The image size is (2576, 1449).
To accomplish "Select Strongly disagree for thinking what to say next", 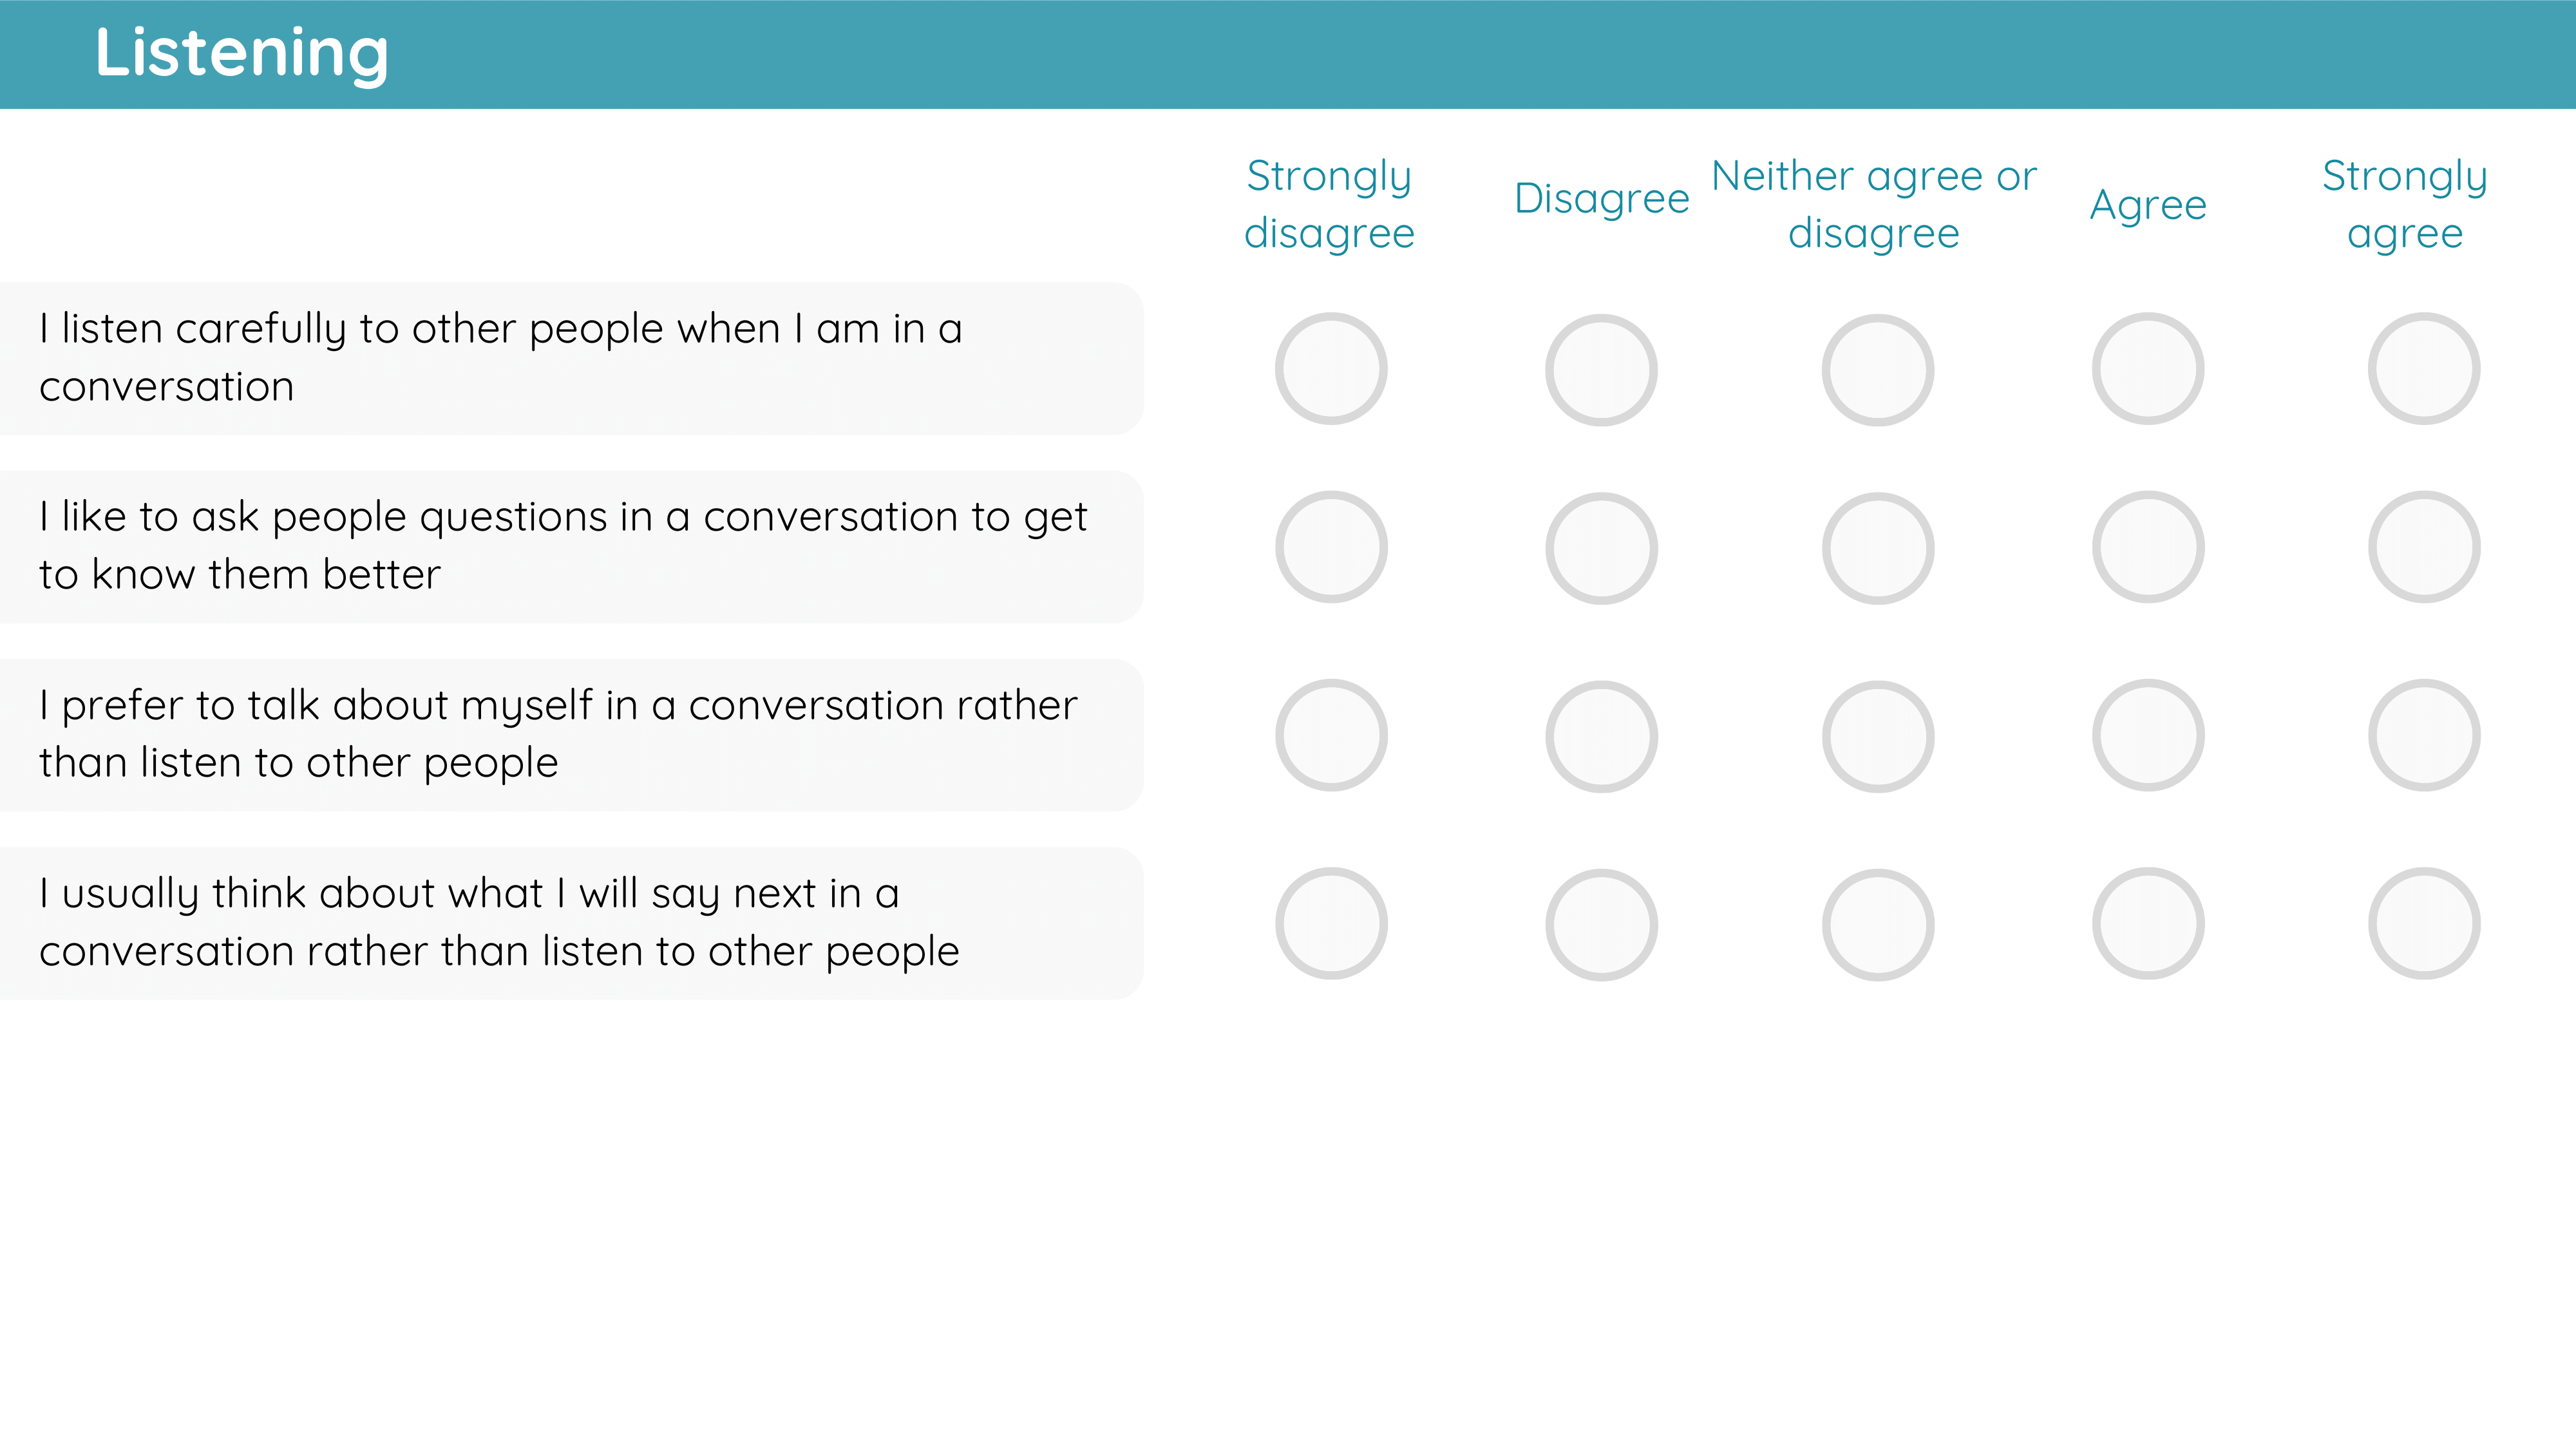I will [1331, 923].
